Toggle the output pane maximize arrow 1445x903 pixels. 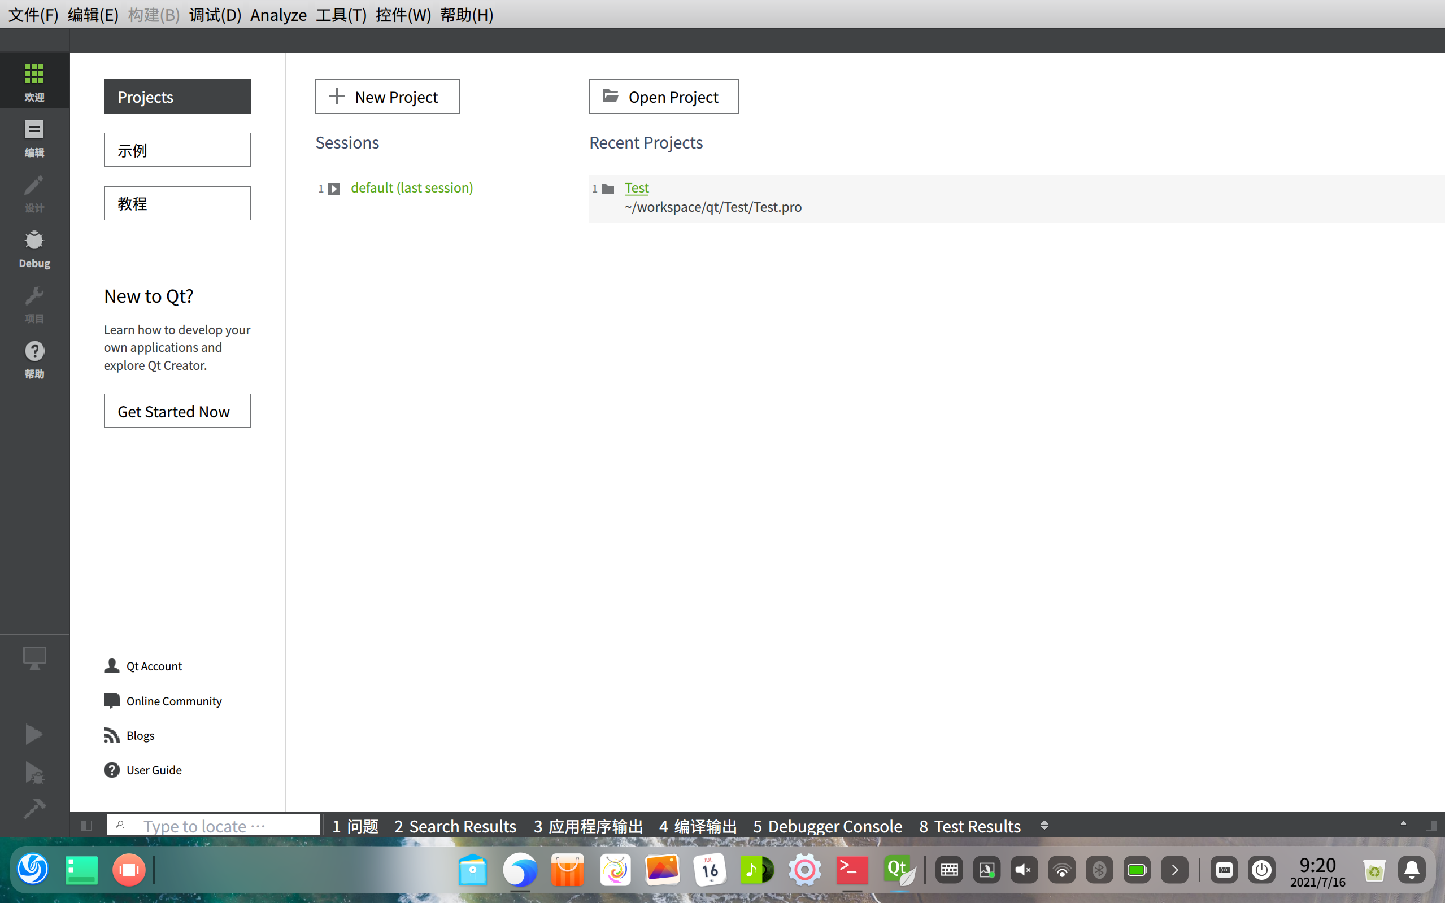click(1403, 824)
